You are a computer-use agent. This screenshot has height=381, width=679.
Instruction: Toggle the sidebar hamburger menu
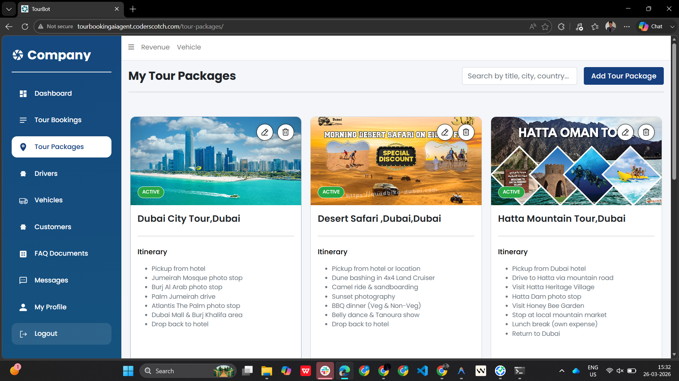[x=131, y=47]
